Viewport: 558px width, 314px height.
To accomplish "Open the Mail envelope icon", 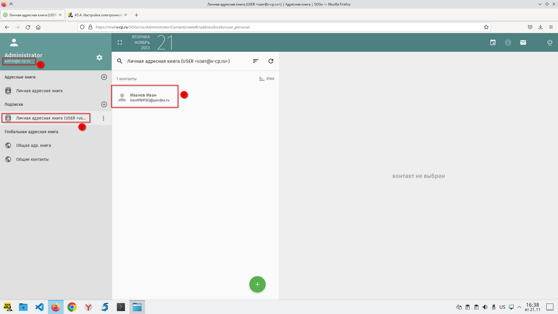I will tap(523, 43).
